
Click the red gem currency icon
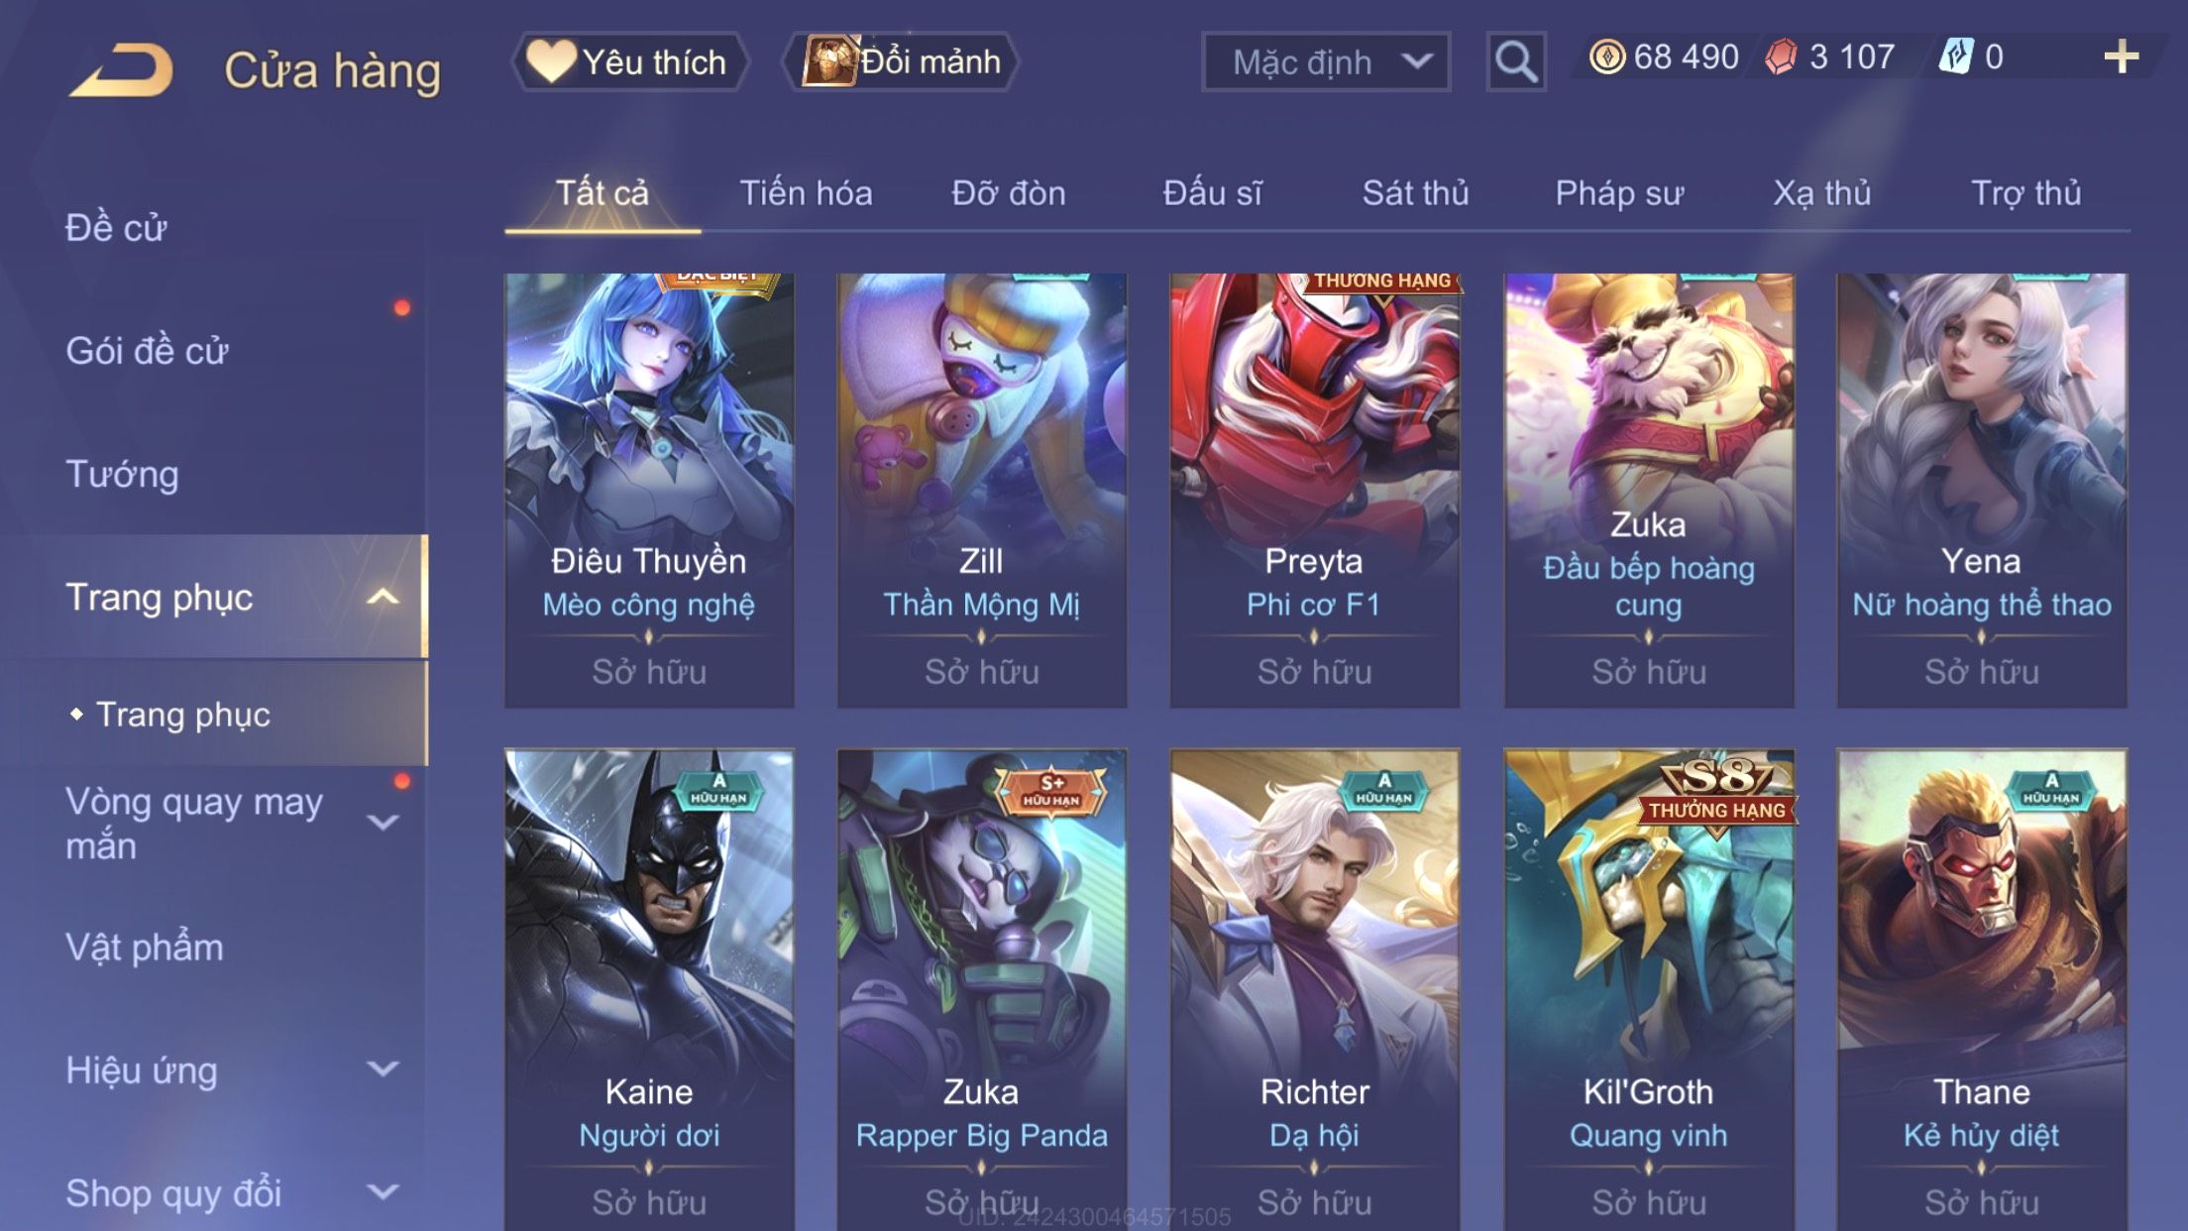[x=1781, y=56]
